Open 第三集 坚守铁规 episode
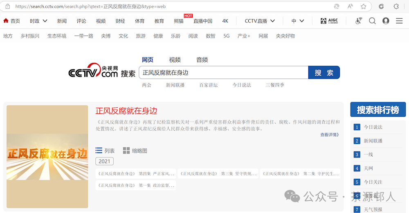This screenshot has width=409, height=213. coord(218,174)
